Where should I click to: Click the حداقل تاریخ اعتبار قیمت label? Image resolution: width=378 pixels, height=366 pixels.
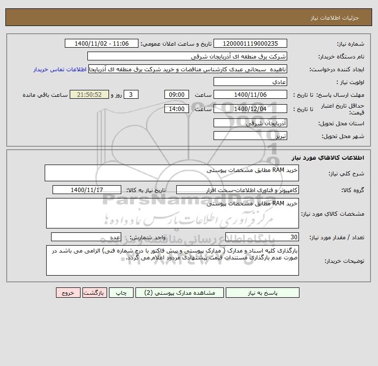point(343,109)
